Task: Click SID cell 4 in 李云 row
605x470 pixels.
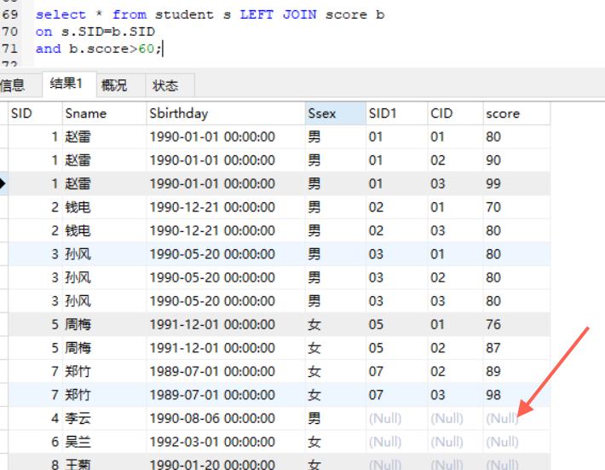Action: (35, 419)
